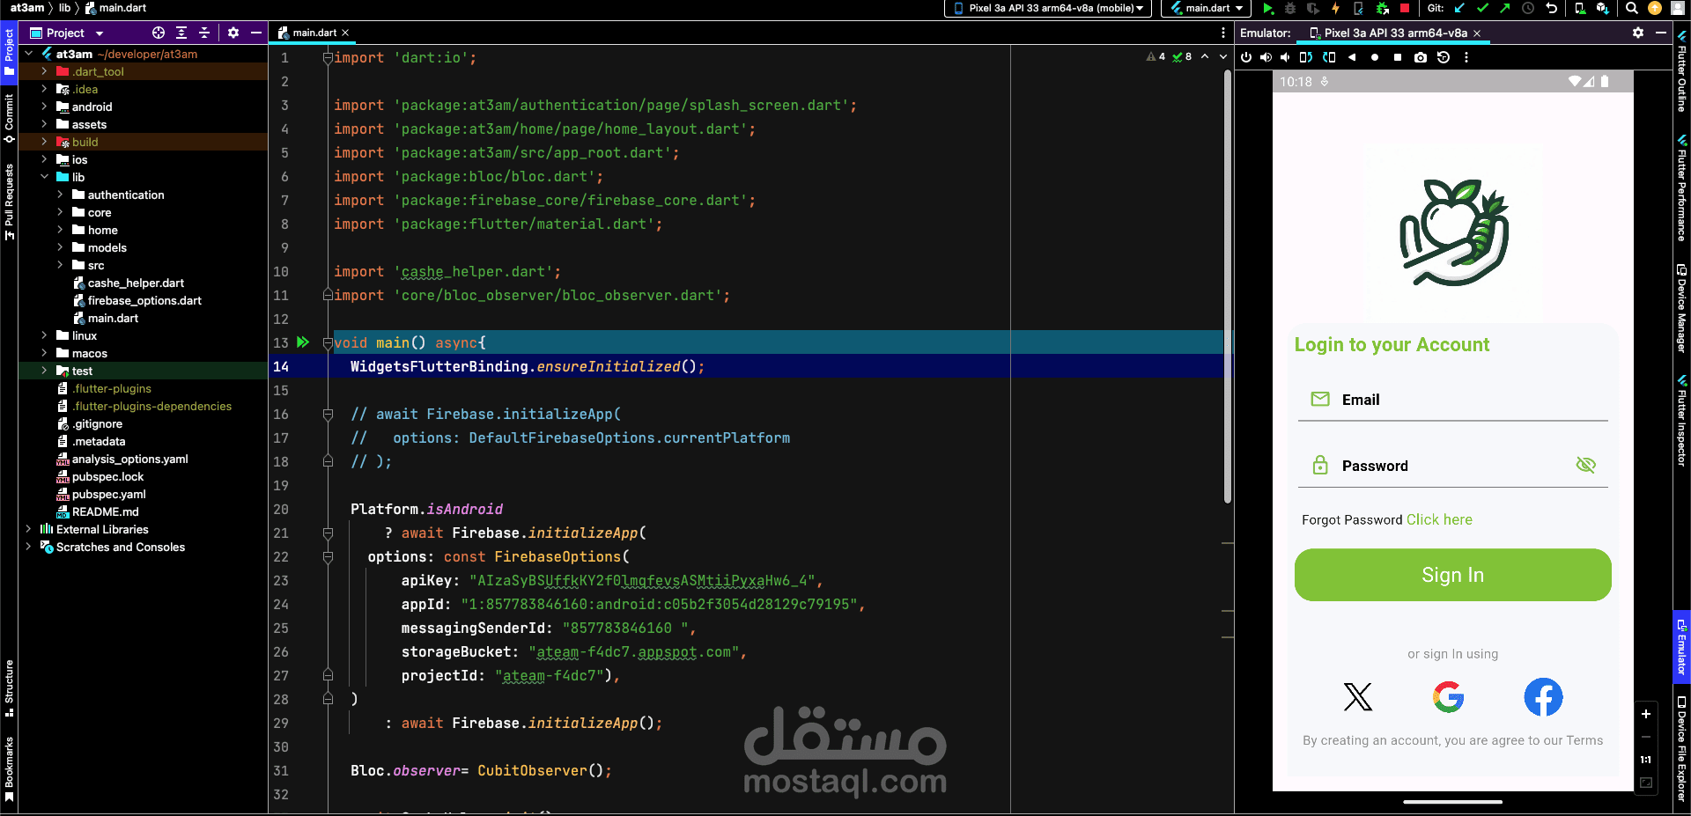
Task: Open emulator extended controls three-dots menu
Action: tap(1466, 57)
